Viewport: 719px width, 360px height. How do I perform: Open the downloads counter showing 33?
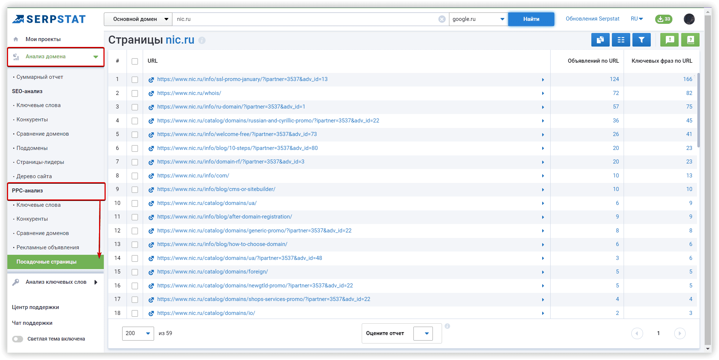pos(664,19)
